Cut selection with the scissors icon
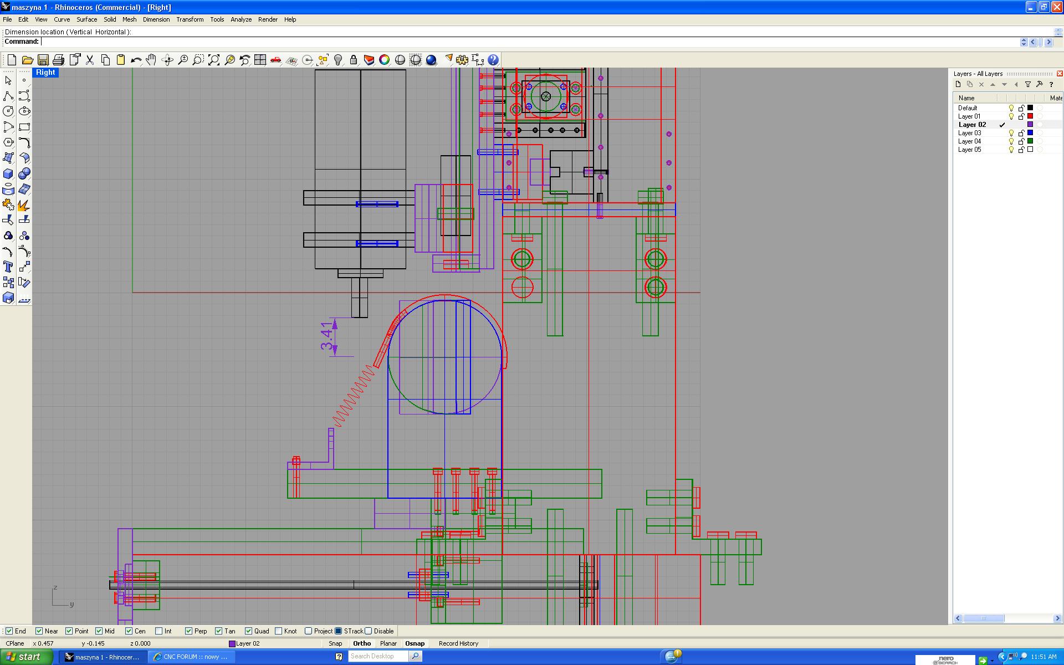The image size is (1064, 665). tap(89, 60)
